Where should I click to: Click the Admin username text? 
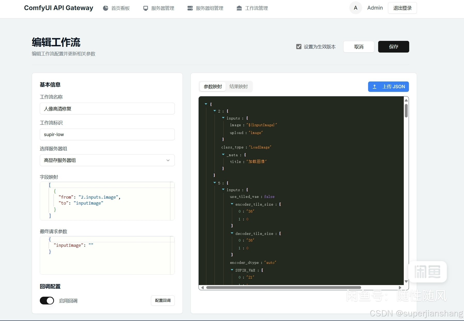coord(375,8)
